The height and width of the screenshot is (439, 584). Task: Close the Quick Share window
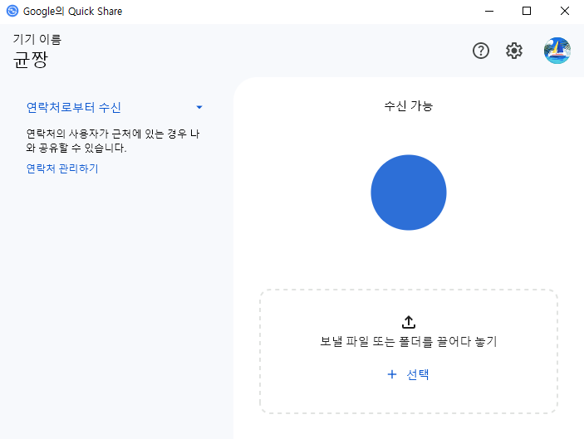pyautogui.click(x=565, y=11)
